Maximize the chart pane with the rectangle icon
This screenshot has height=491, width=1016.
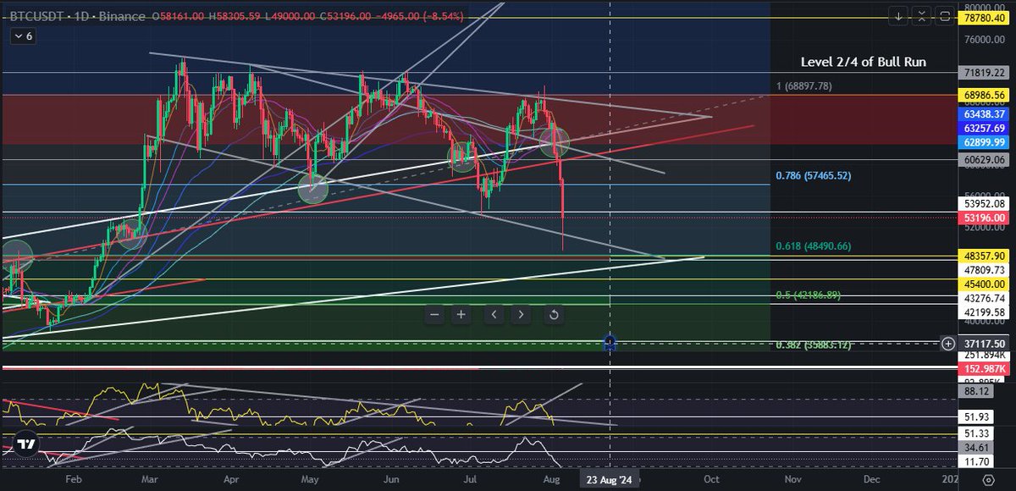point(943,15)
